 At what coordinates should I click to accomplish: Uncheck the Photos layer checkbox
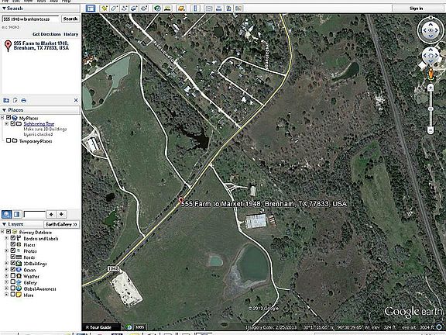coord(13,250)
